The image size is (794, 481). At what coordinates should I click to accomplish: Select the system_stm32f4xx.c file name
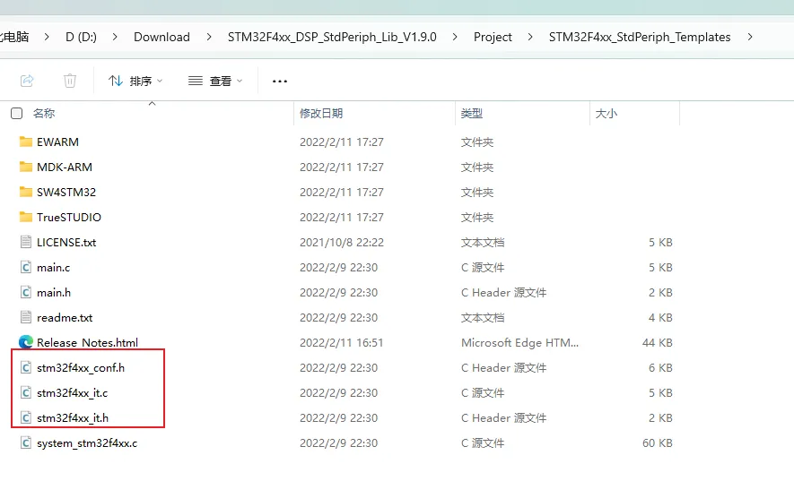coord(87,443)
